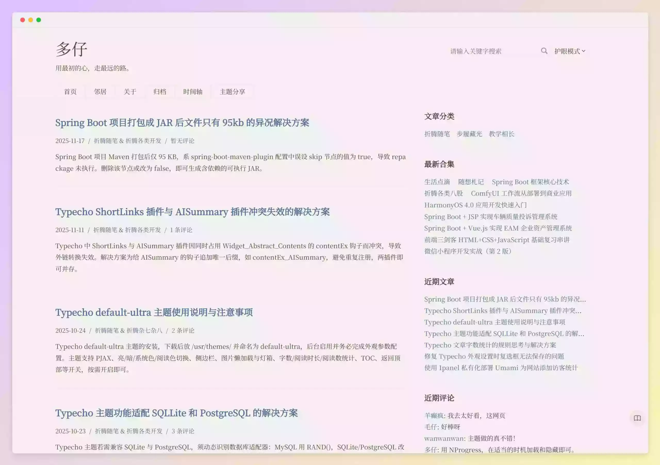660x465 pixels.
Task: Toggle 护眼模式 eye-protection mode
Action: click(x=567, y=51)
